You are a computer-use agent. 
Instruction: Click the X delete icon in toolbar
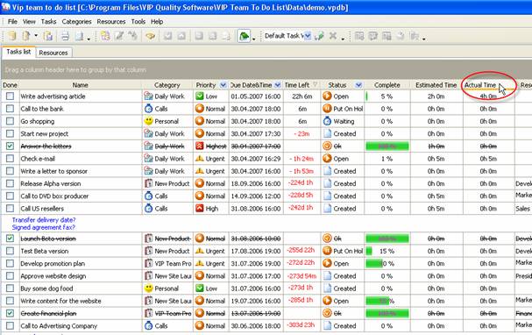click(333, 36)
